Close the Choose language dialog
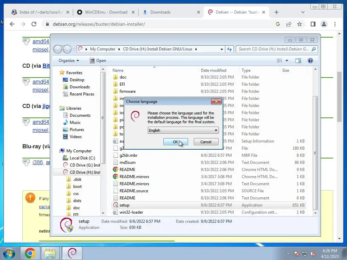Viewport: 347px width, 260px height. [216, 101]
